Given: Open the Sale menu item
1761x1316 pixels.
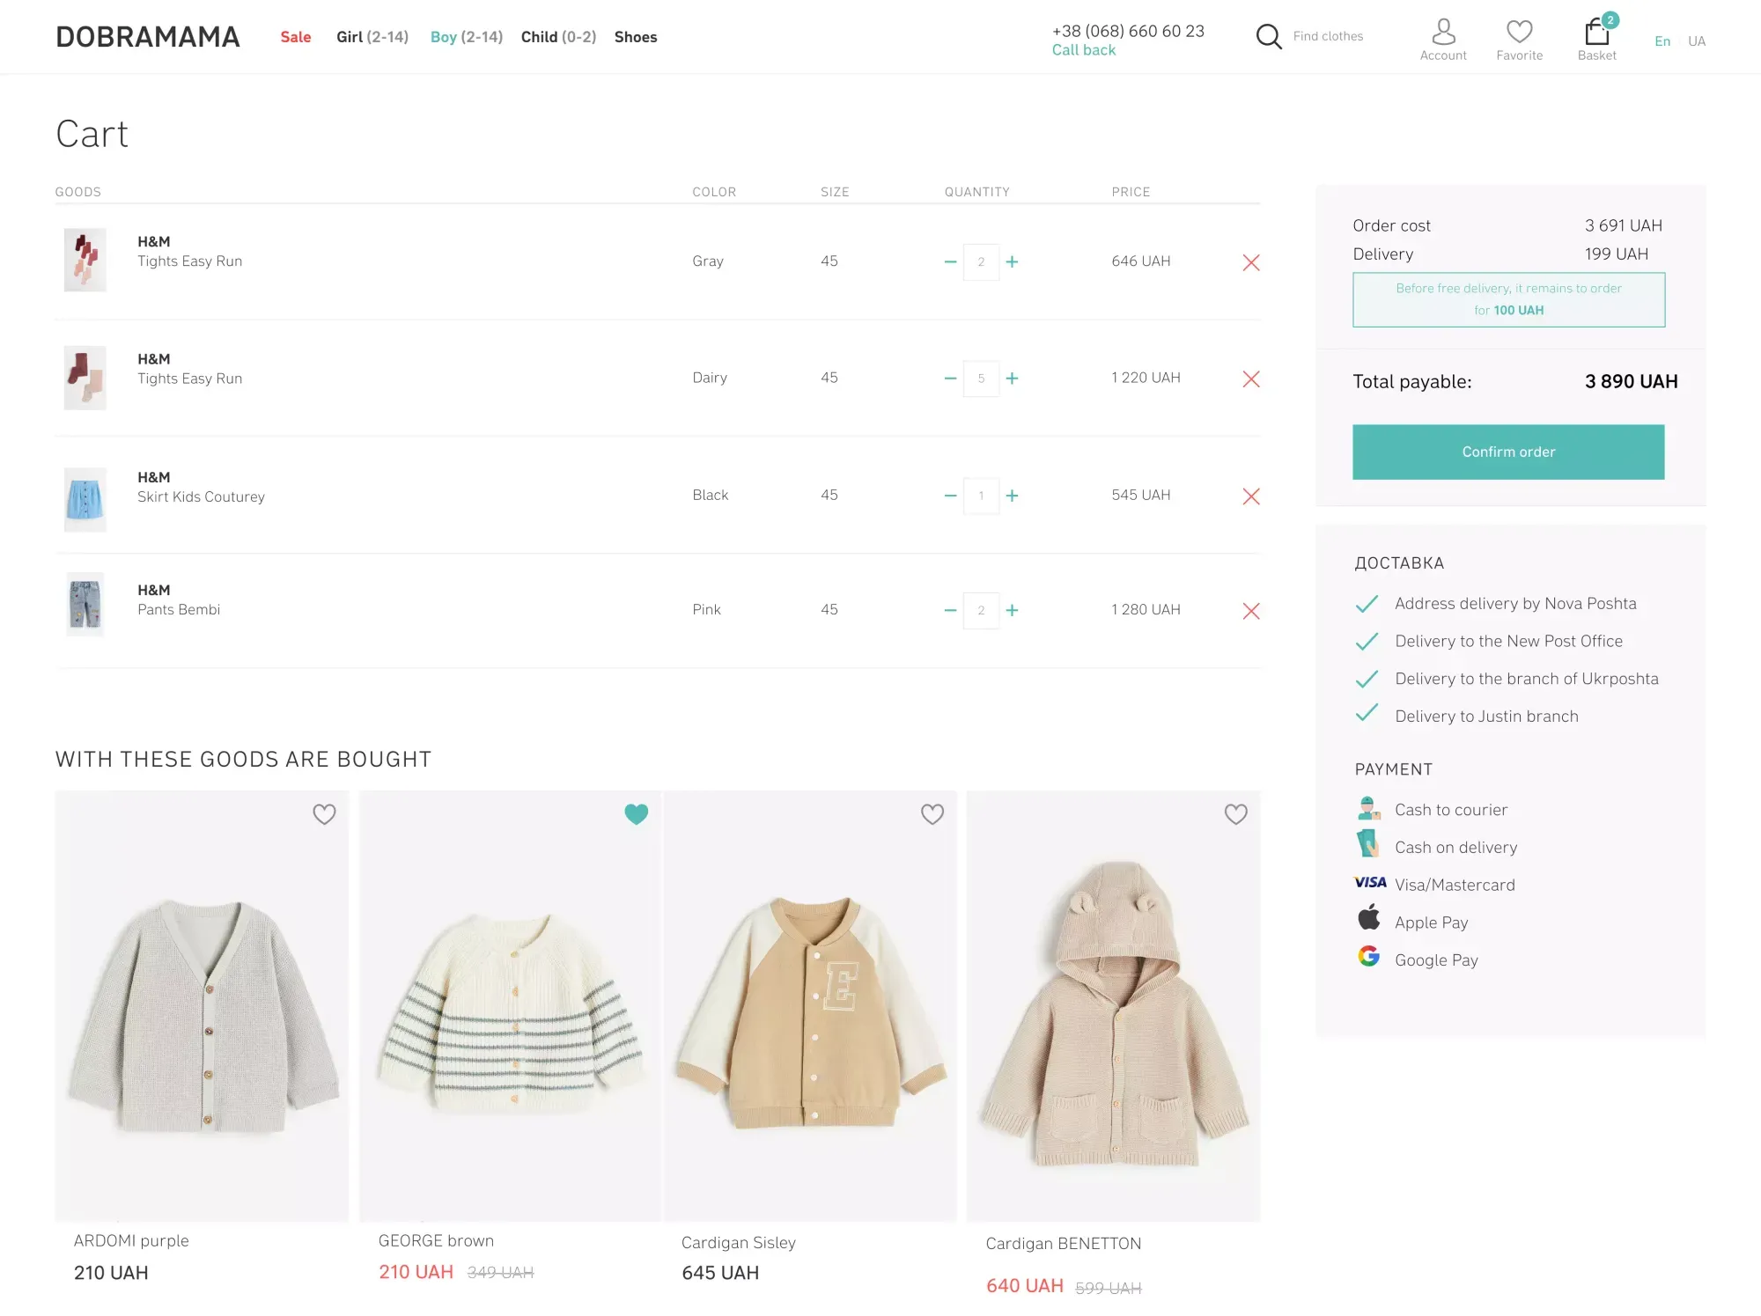Looking at the screenshot, I should pos(295,37).
